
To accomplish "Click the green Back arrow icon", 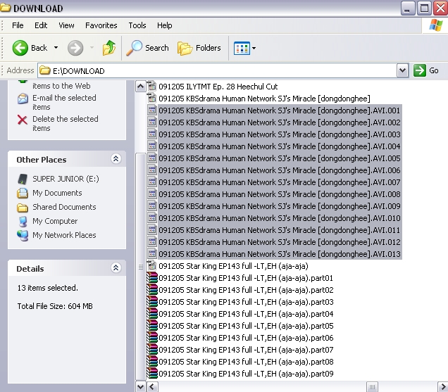I will pyautogui.click(x=20, y=48).
